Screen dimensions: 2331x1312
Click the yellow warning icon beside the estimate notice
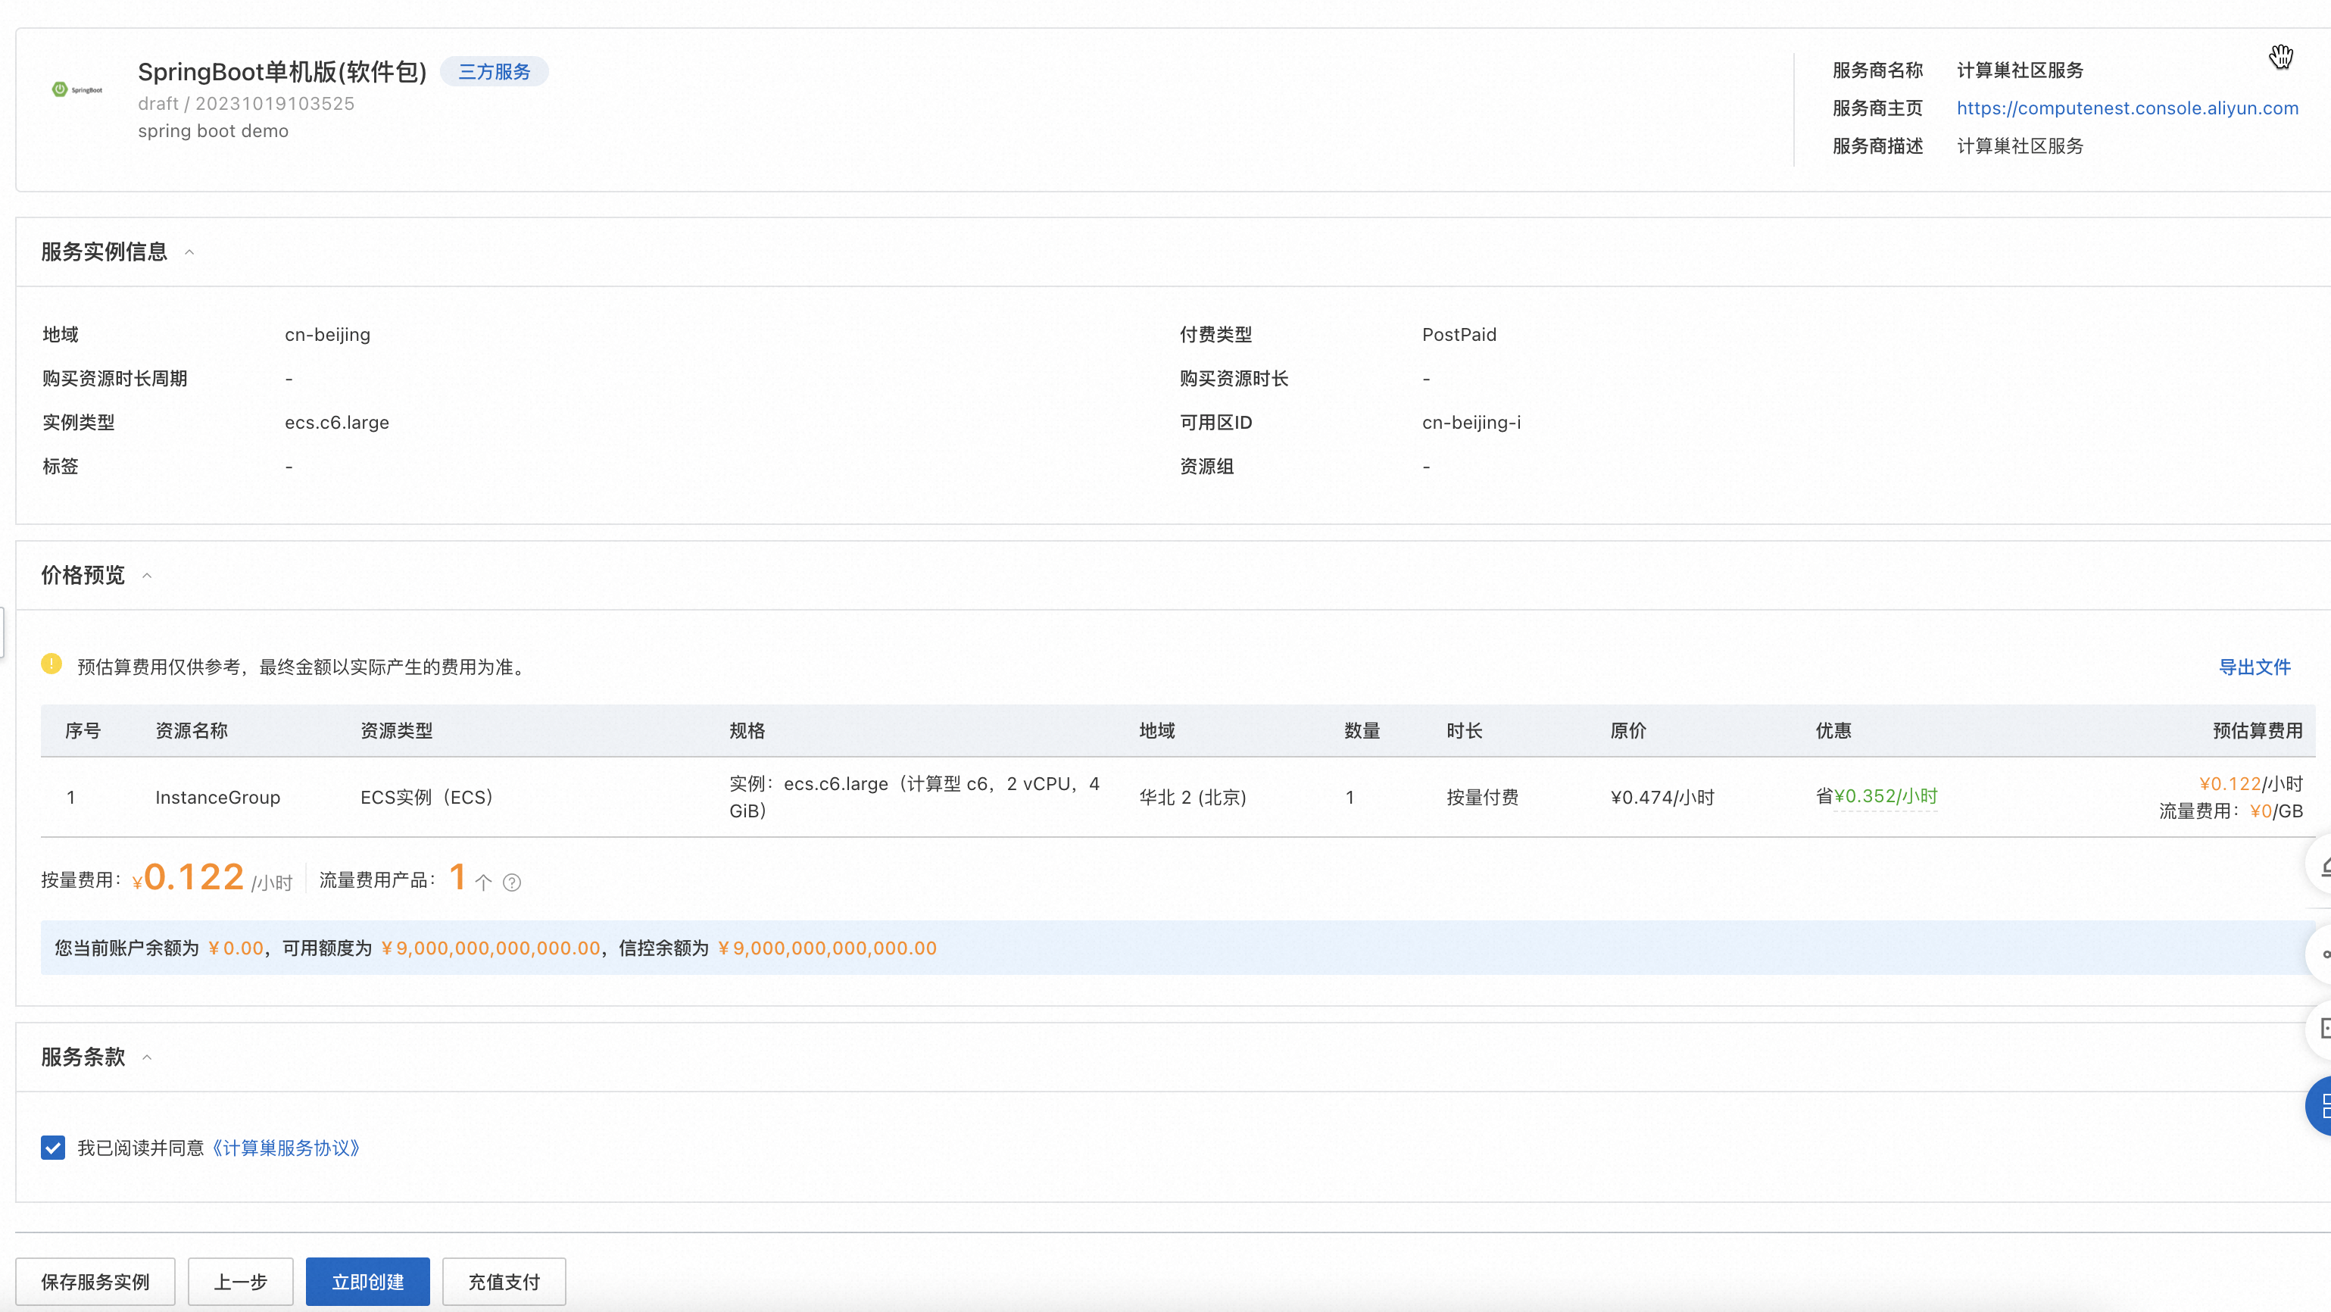click(x=51, y=665)
